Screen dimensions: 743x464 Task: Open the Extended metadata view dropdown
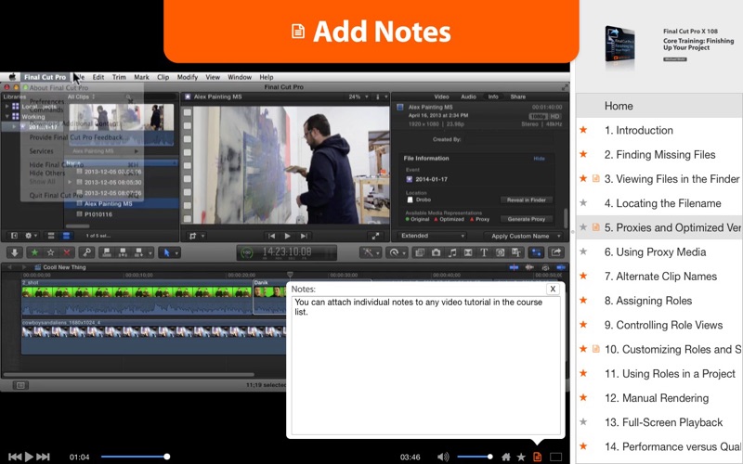pyautogui.click(x=431, y=236)
